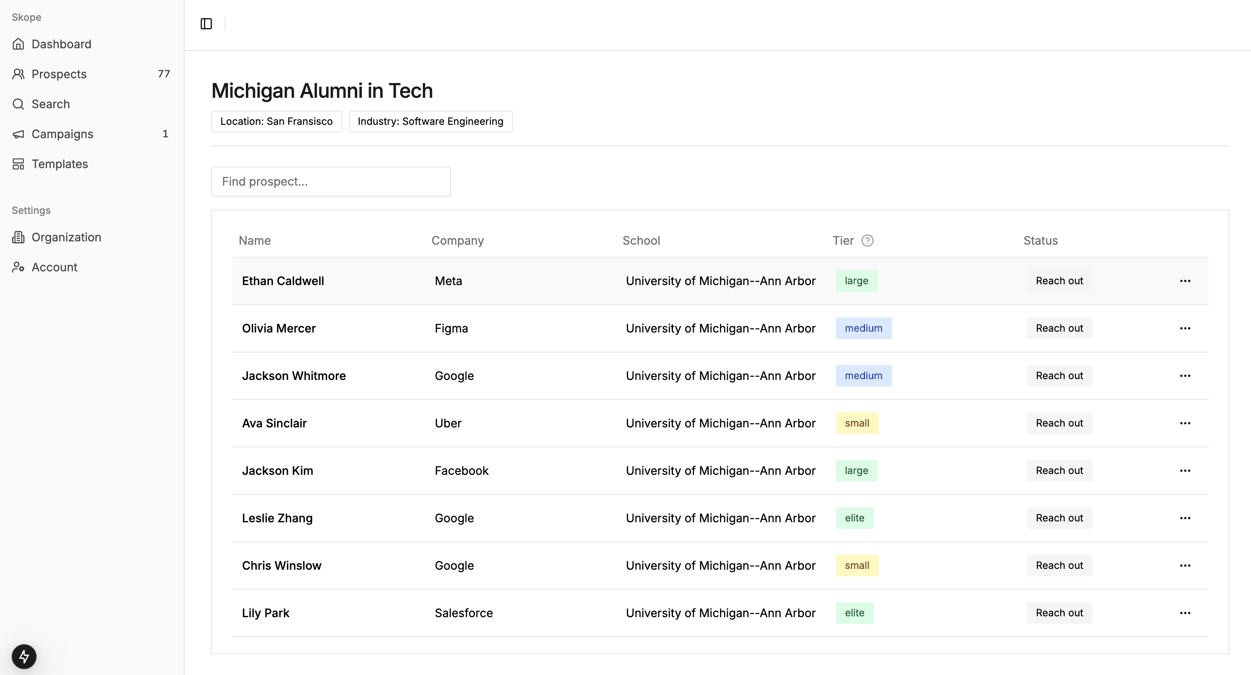Click Reach out button for Olivia Mercer
The height and width of the screenshot is (675, 1251).
[1059, 328]
